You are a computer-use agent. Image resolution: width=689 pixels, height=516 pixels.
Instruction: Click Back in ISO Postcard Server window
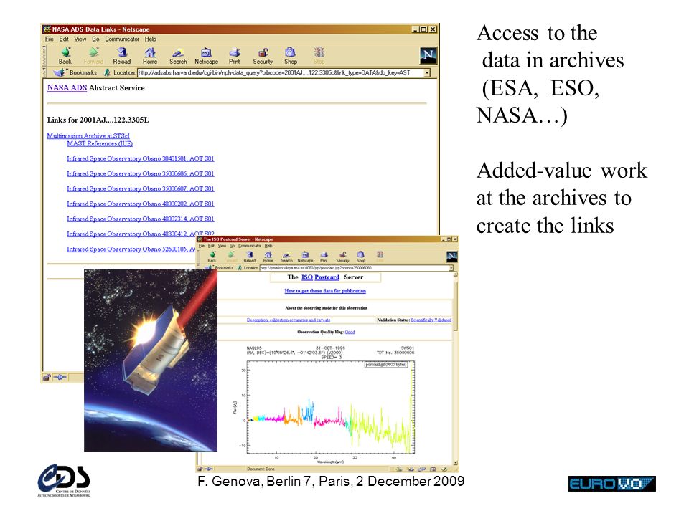point(212,257)
